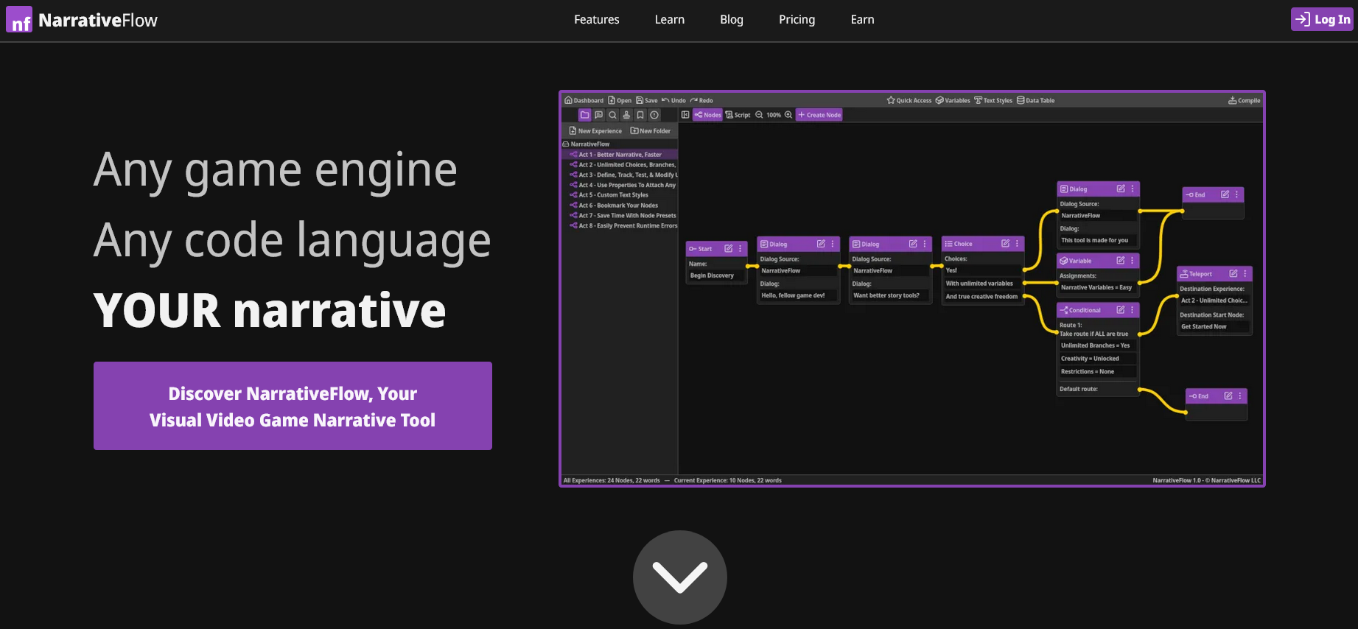Click the Log In button
Viewport: 1358px width, 629px height.
(x=1322, y=19)
